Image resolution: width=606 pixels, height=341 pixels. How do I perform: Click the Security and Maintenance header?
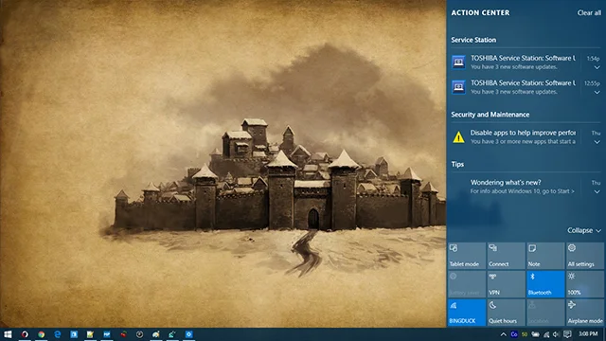490,115
